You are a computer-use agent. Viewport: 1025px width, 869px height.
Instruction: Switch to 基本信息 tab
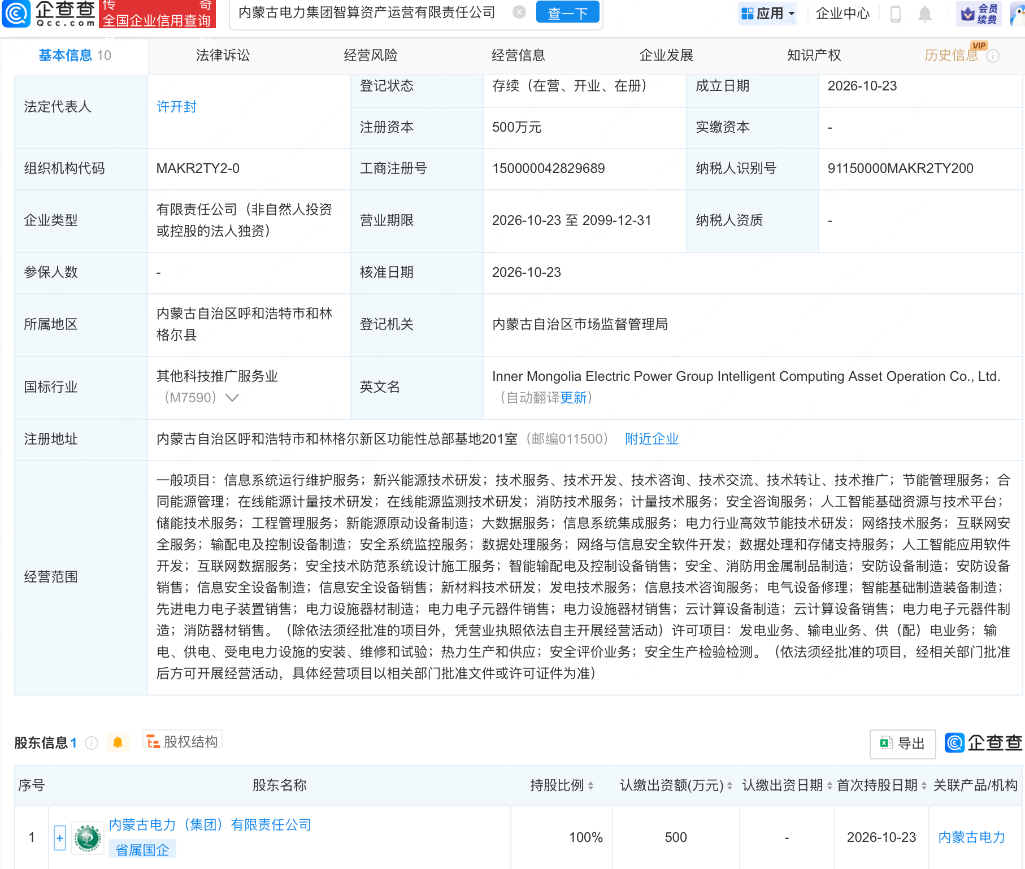pos(75,55)
